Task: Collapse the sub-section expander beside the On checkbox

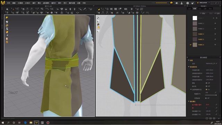Action: click(x=191, y=90)
